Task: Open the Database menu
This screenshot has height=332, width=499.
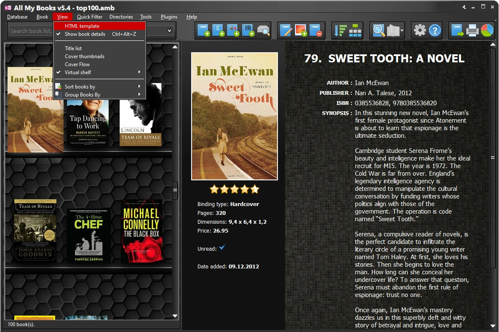Action: tap(17, 17)
